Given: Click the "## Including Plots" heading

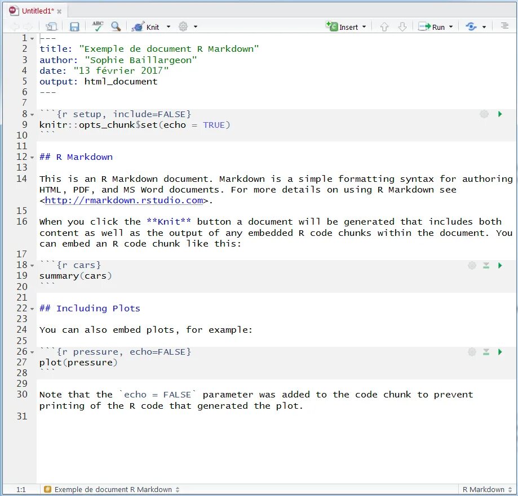Looking at the screenshot, I should coord(90,309).
